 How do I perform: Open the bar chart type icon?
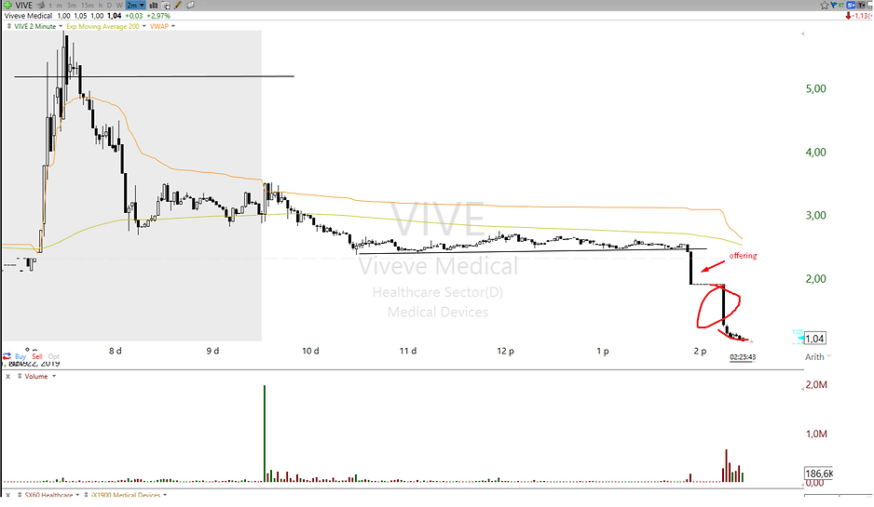pyautogui.click(x=154, y=6)
